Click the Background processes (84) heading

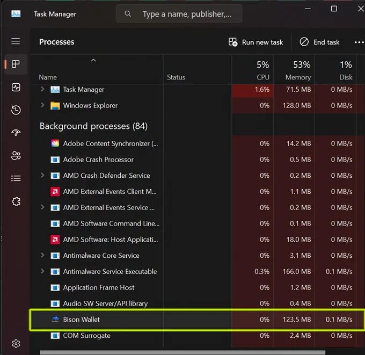(x=93, y=126)
